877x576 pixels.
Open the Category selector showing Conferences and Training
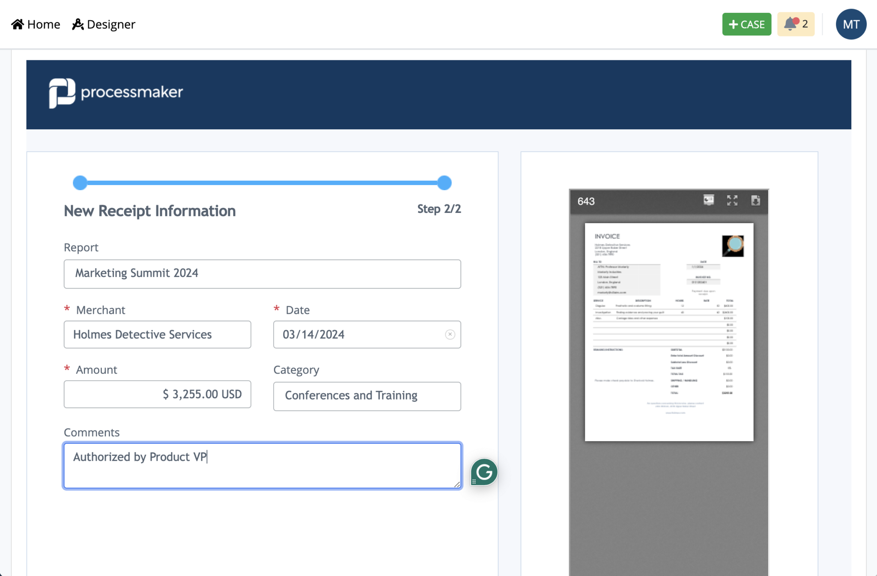point(366,396)
